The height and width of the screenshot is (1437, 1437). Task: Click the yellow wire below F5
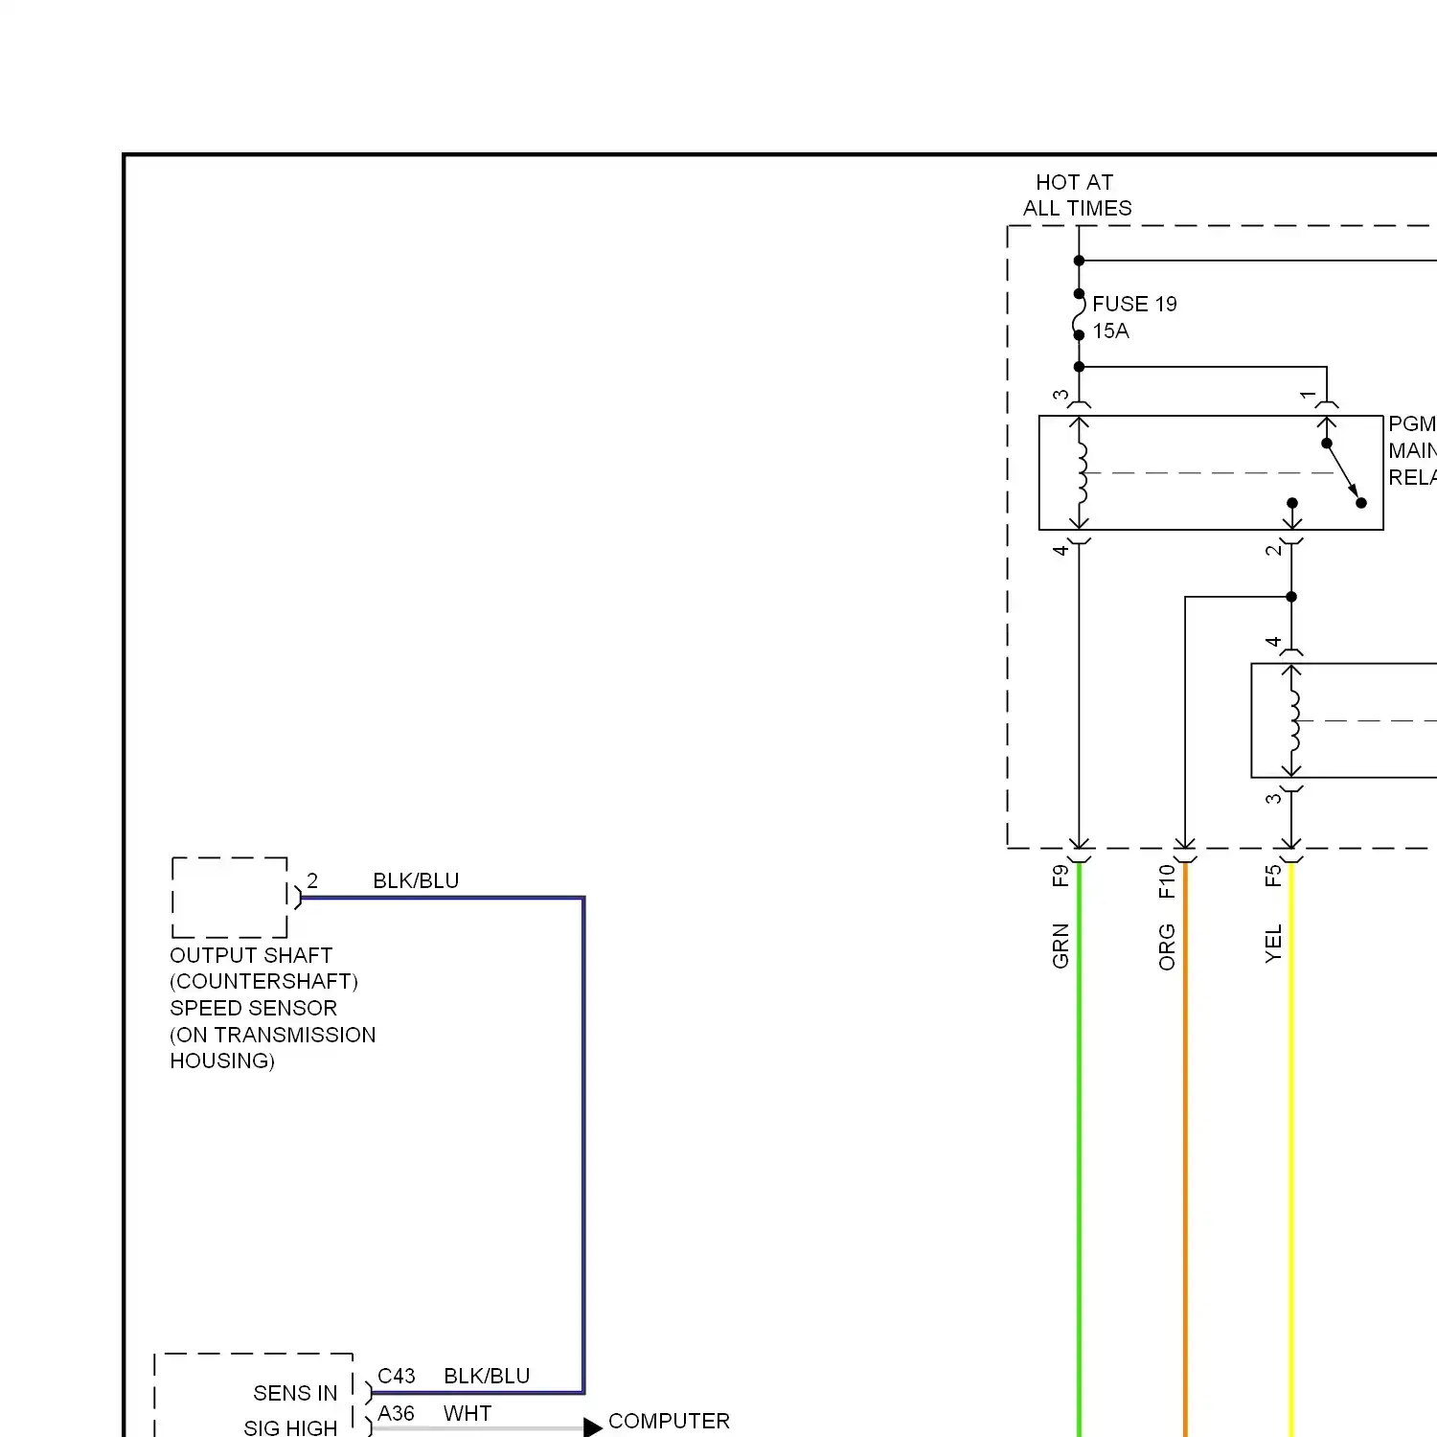(x=1291, y=1150)
